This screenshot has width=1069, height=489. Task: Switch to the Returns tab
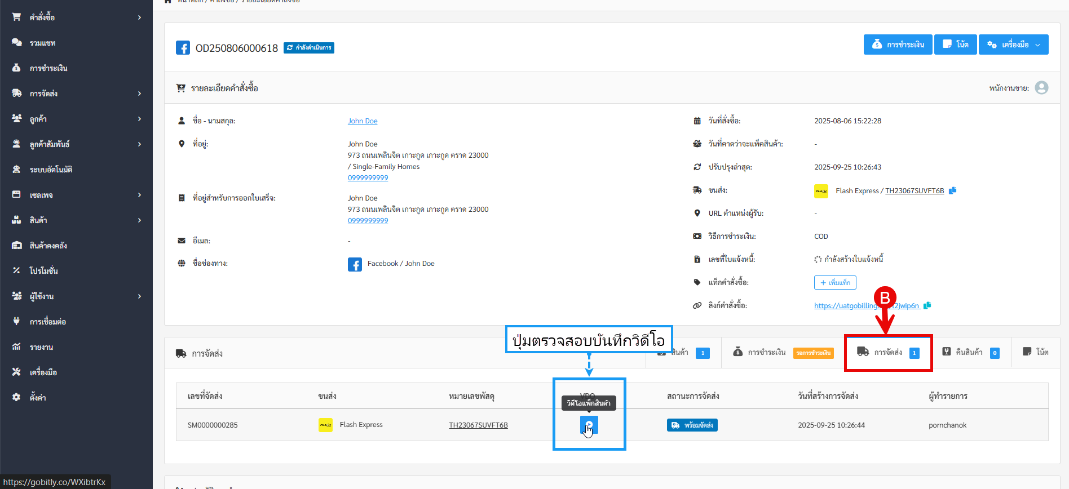point(970,353)
